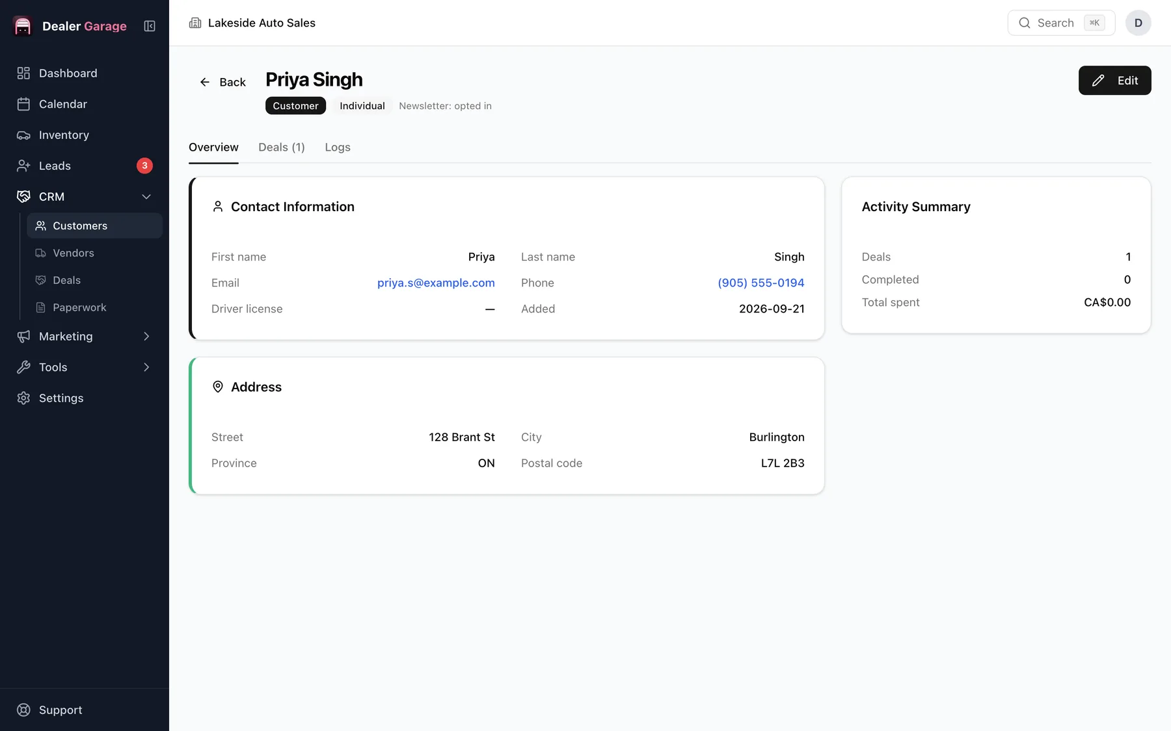Open the Deals submenu under CRM
1171x731 pixels.
click(x=94, y=280)
